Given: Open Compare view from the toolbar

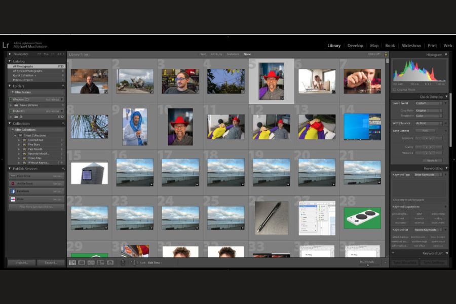Looking at the screenshot, I should (92, 262).
